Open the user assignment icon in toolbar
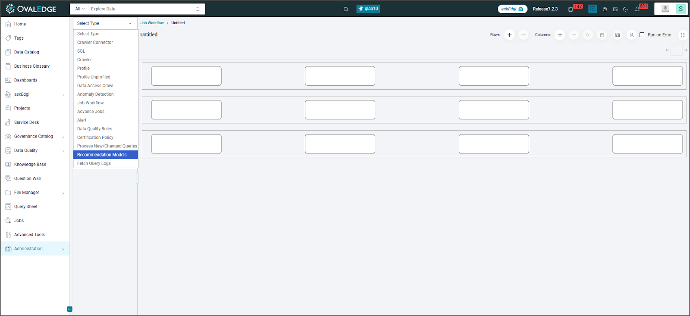 (631, 35)
